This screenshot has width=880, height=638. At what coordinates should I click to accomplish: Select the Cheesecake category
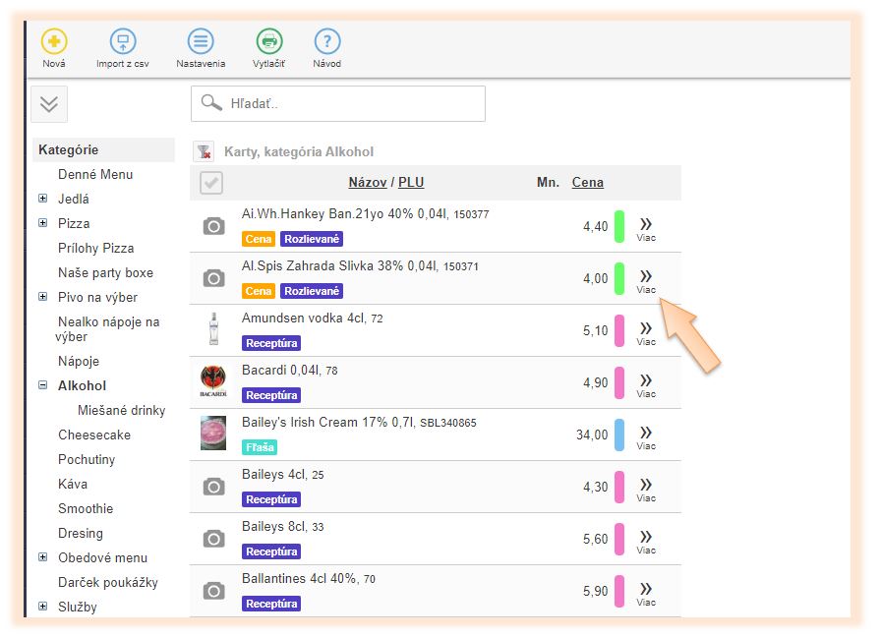[93, 435]
